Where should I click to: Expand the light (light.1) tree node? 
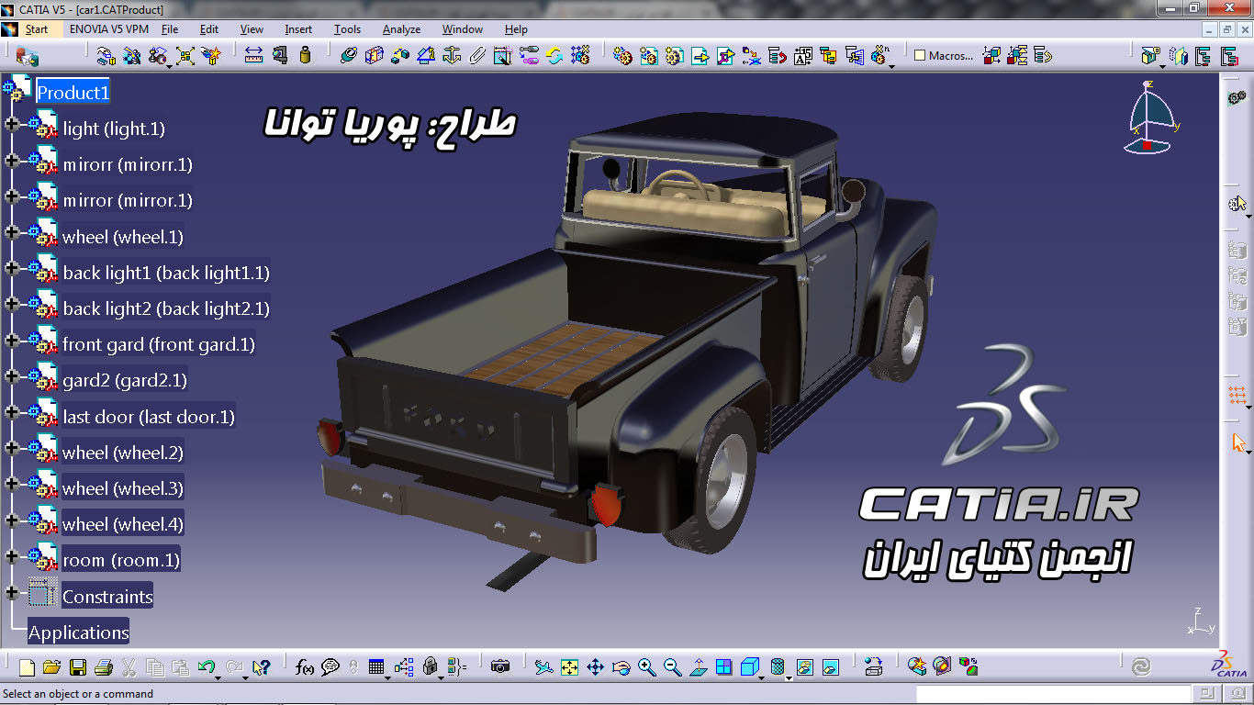click(x=12, y=124)
